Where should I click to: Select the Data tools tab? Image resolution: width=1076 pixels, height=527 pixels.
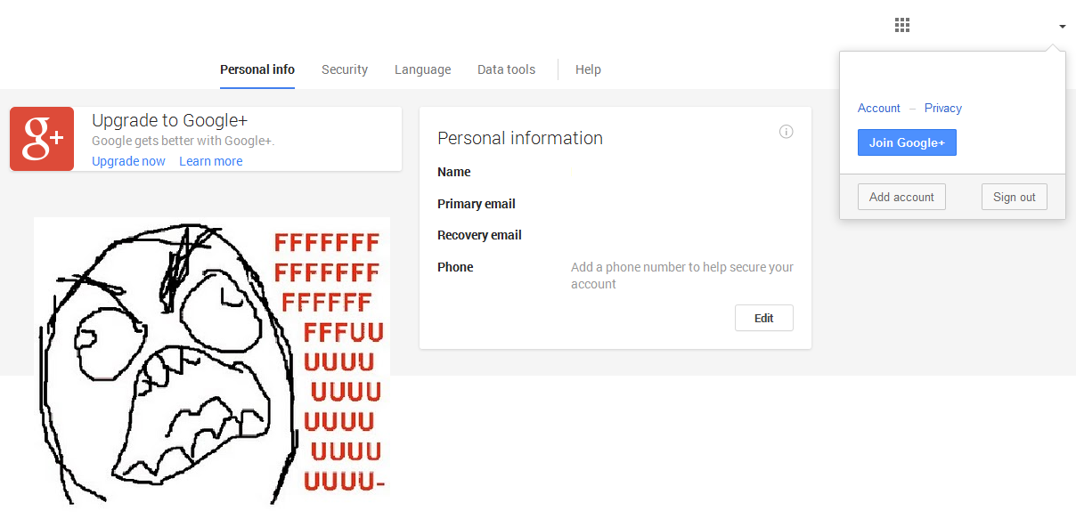(x=506, y=69)
